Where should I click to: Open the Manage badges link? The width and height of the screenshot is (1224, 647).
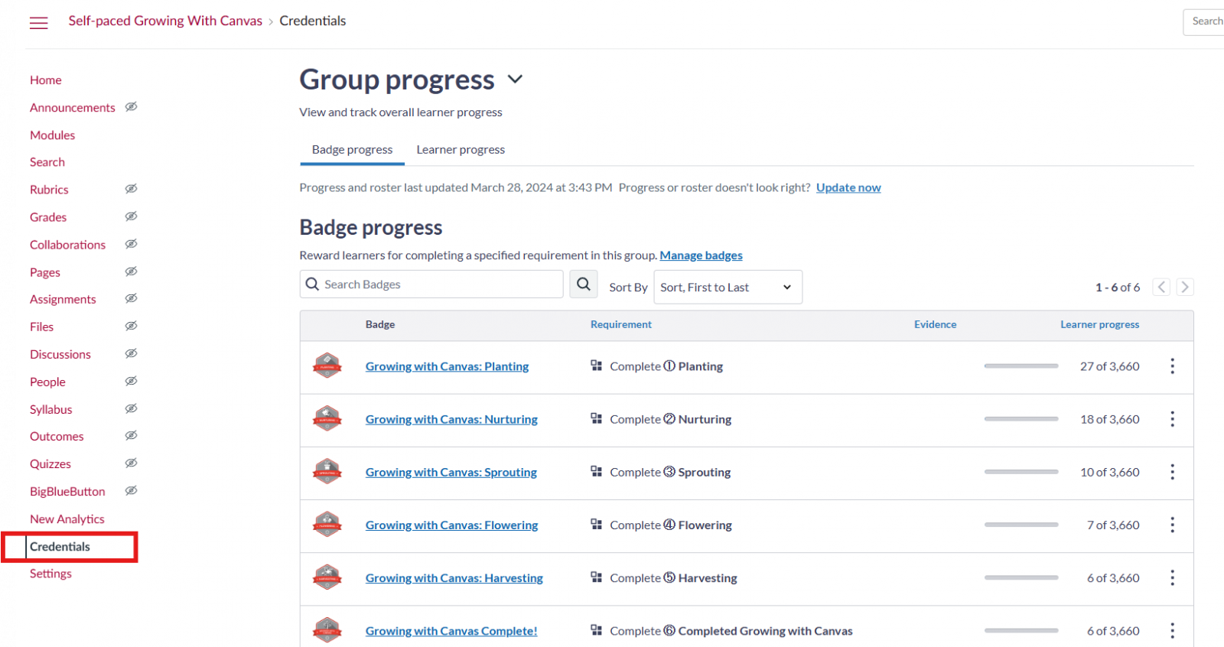701,255
